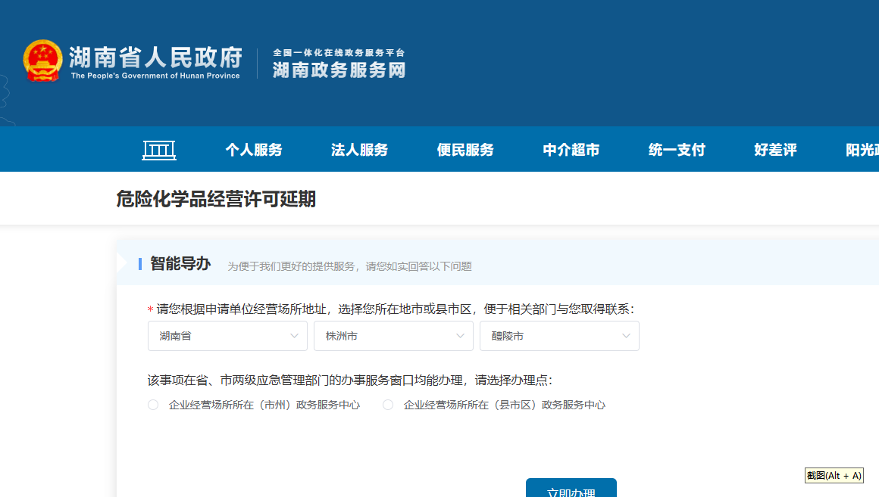
Task: Expand the 醴陵市 county dropdown
Action: (x=559, y=336)
